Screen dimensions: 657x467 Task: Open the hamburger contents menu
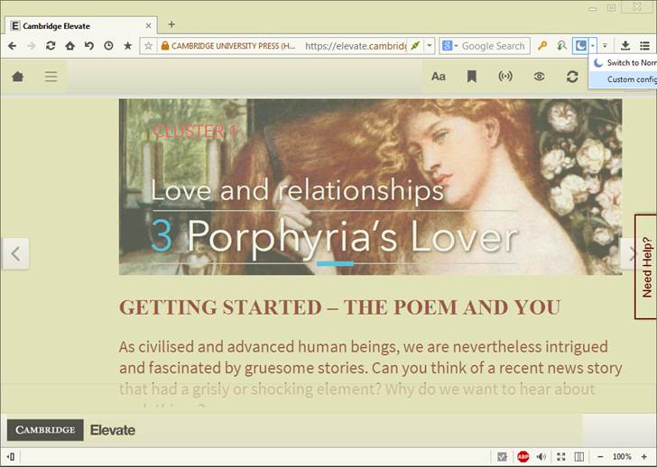point(51,77)
